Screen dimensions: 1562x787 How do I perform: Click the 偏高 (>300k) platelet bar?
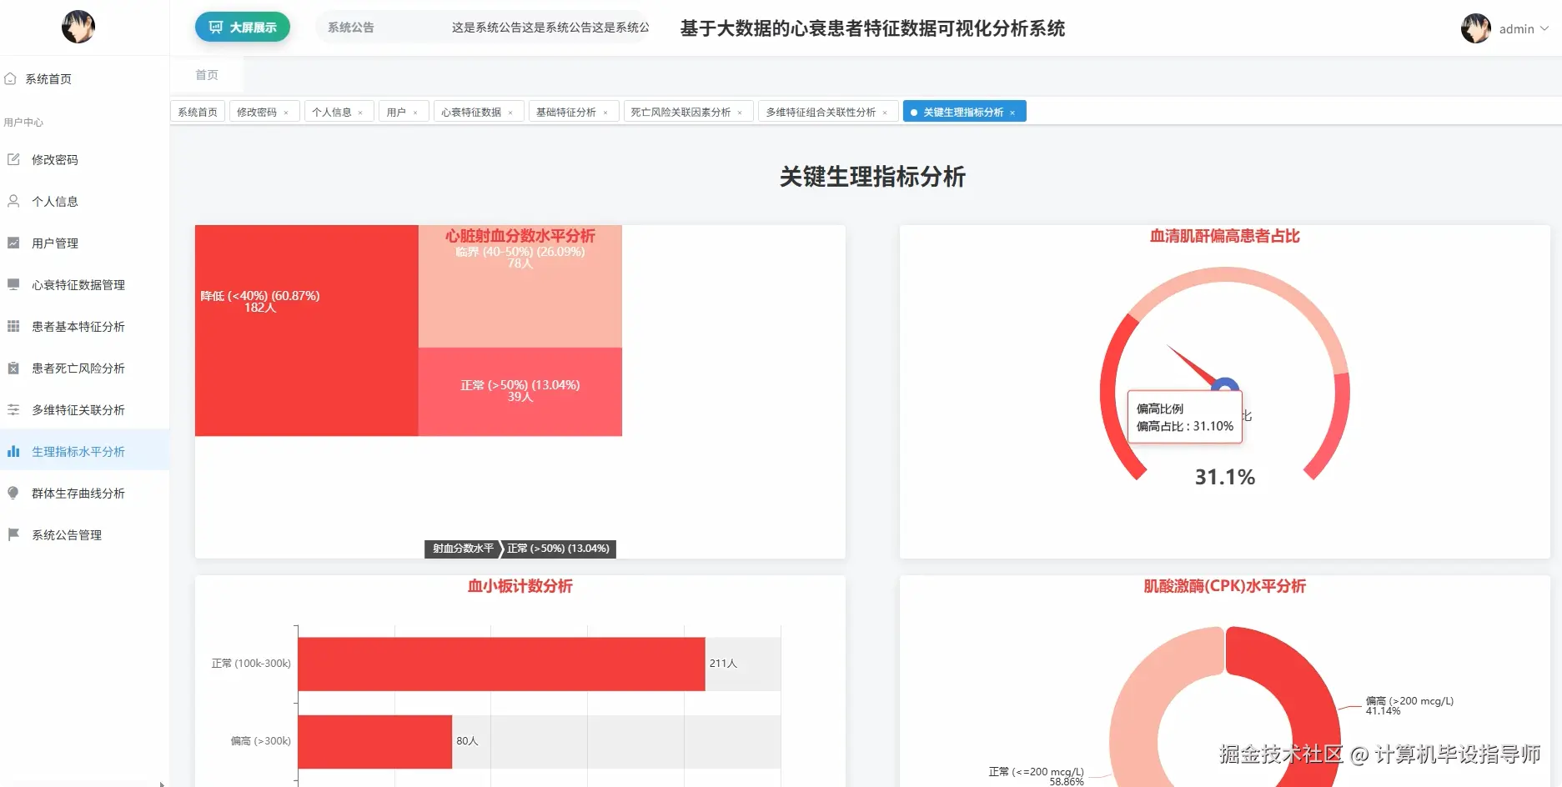[x=374, y=741]
